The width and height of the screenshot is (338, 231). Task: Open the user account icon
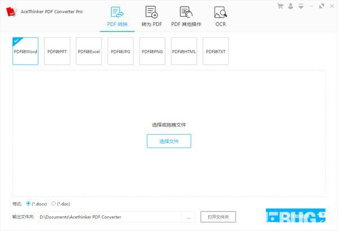tap(291, 6)
